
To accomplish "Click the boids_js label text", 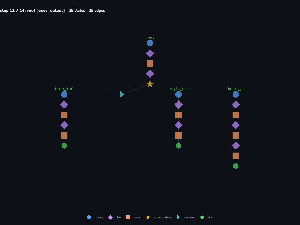I will tap(236, 89).
